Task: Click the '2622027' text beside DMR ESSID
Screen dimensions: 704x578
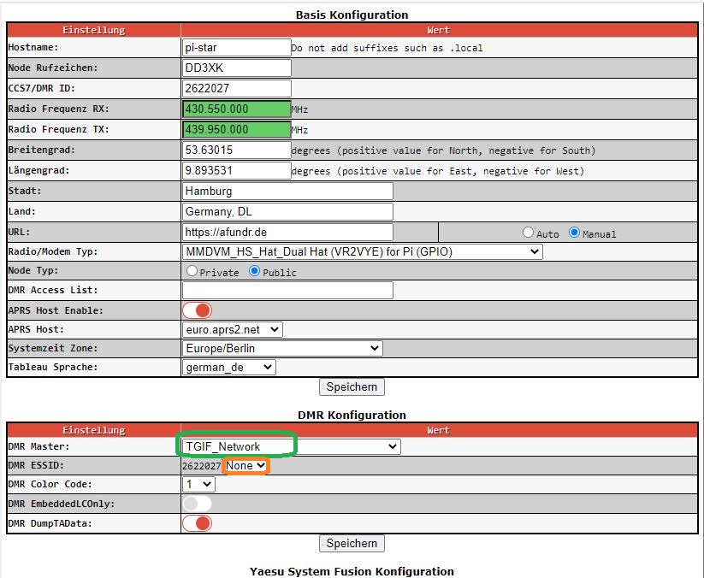Action: point(202,466)
